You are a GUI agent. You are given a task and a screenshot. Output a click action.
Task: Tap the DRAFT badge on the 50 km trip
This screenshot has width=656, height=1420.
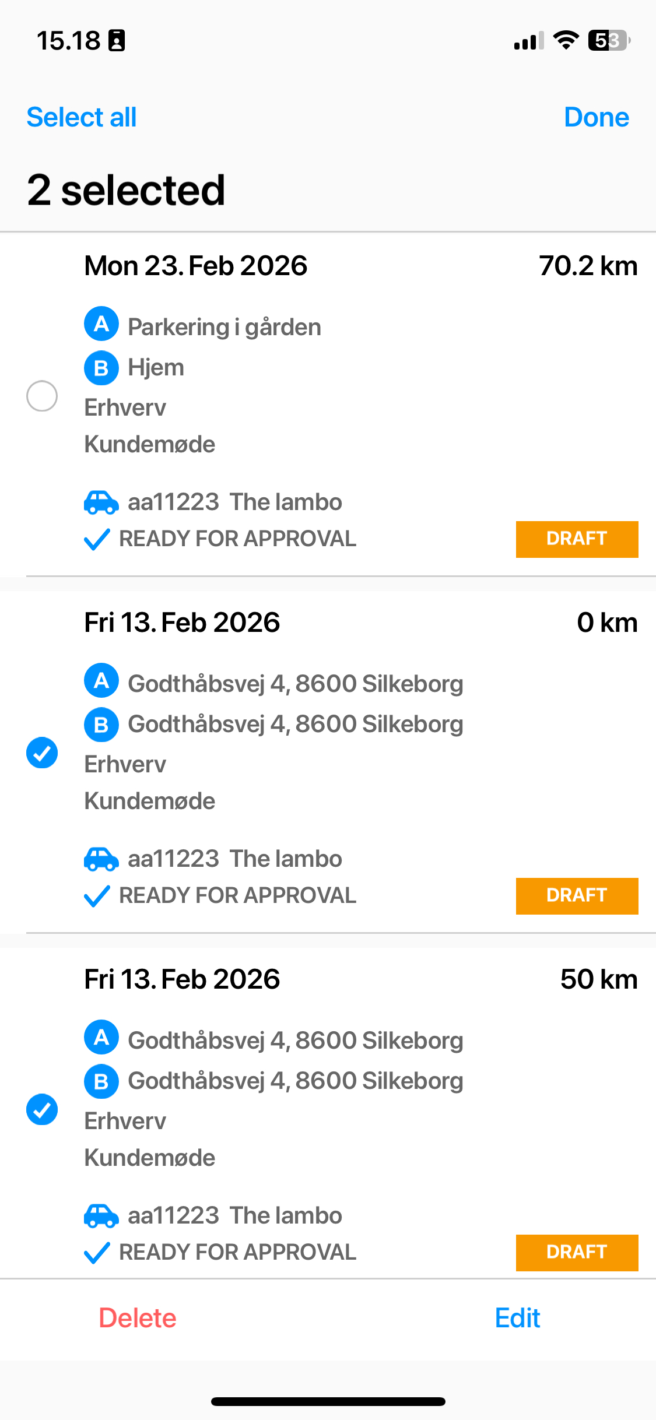point(577,1253)
